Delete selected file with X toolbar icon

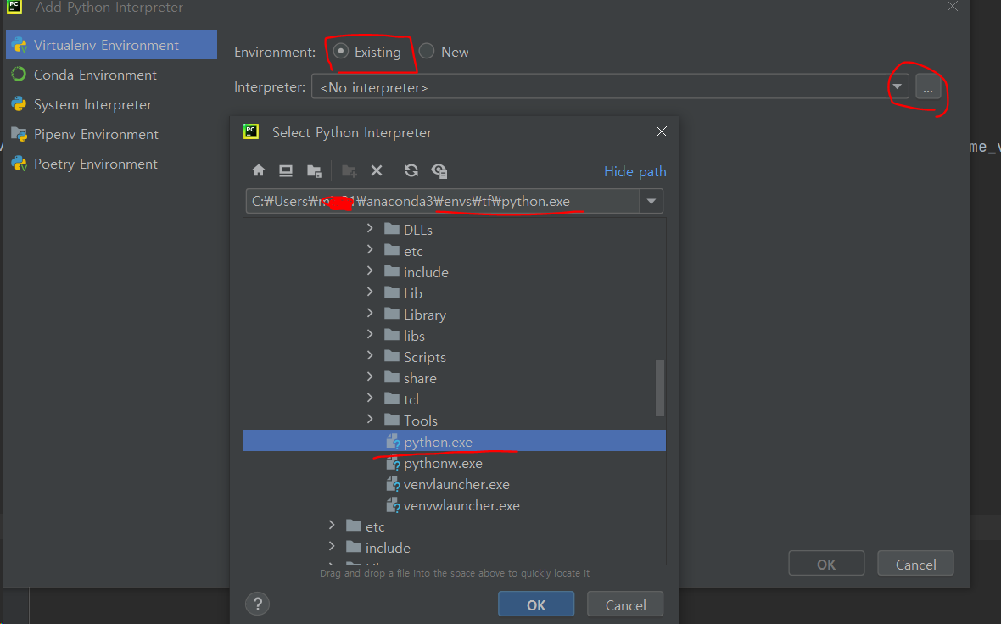(377, 170)
